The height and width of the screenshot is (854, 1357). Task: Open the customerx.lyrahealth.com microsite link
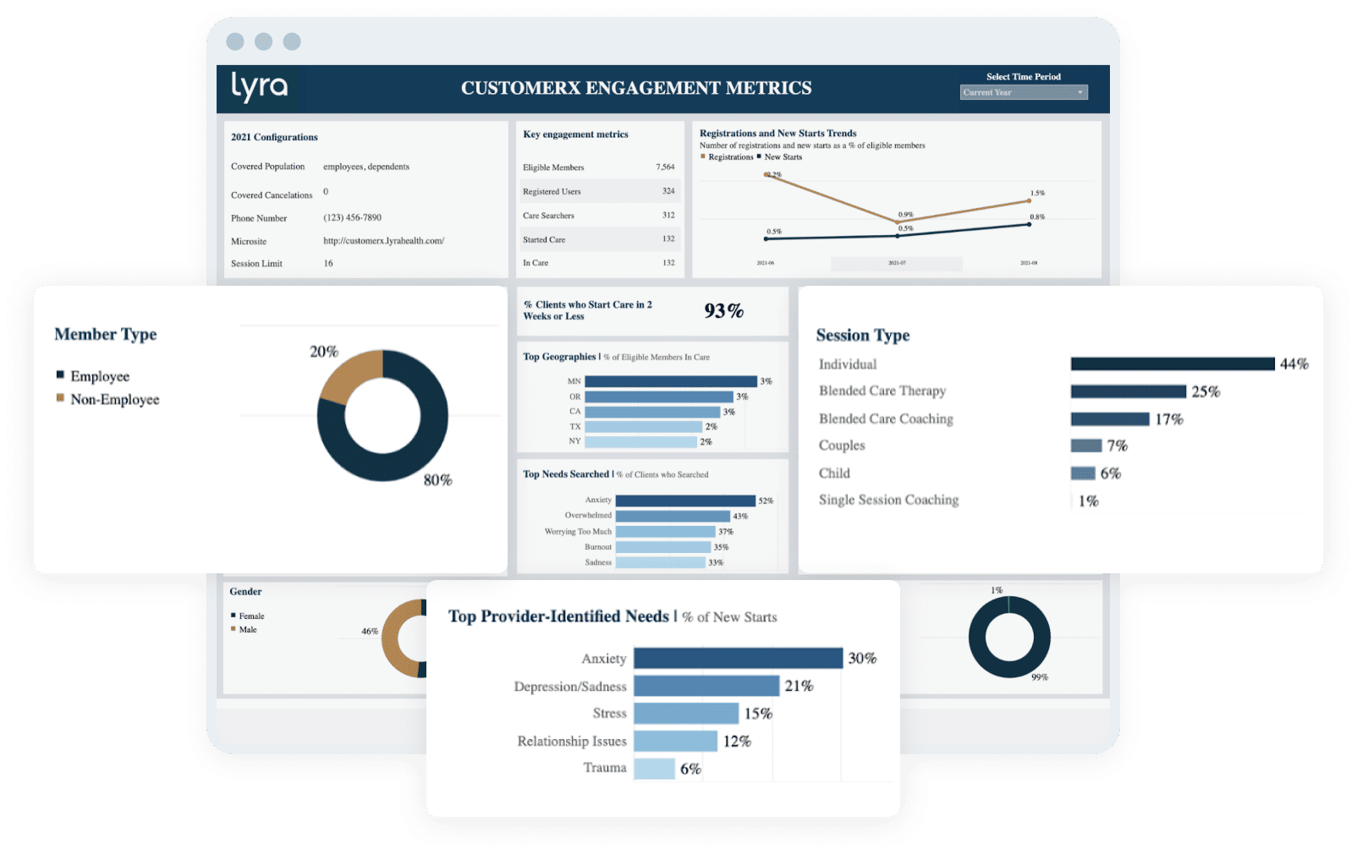pos(383,241)
